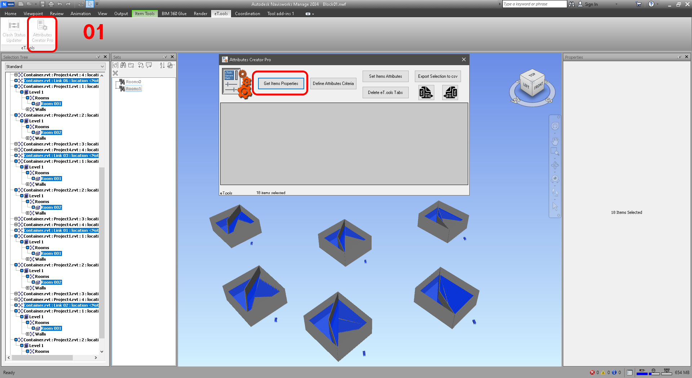This screenshot has width=692, height=378.
Task: Select the Pan hand tool
Action: tap(555, 141)
